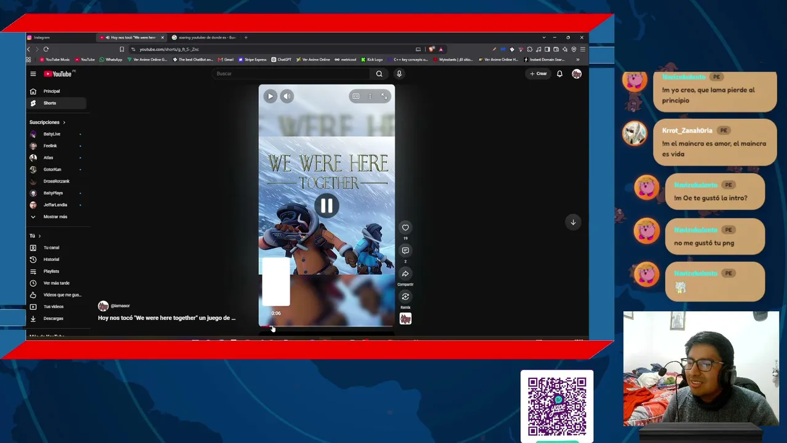Image resolution: width=787 pixels, height=443 pixels.
Task: Click the @lamasor channel avatar
Action: 103,306
